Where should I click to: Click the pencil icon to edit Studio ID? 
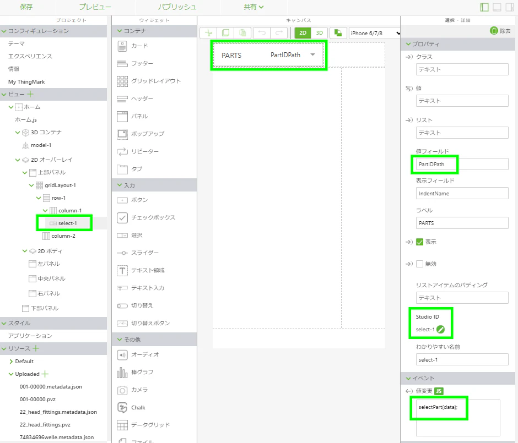[441, 329]
